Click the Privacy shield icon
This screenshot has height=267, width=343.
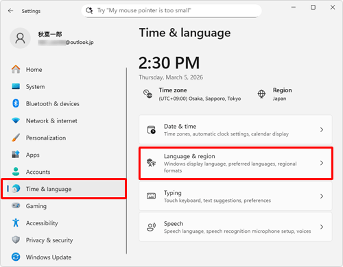(x=16, y=240)
